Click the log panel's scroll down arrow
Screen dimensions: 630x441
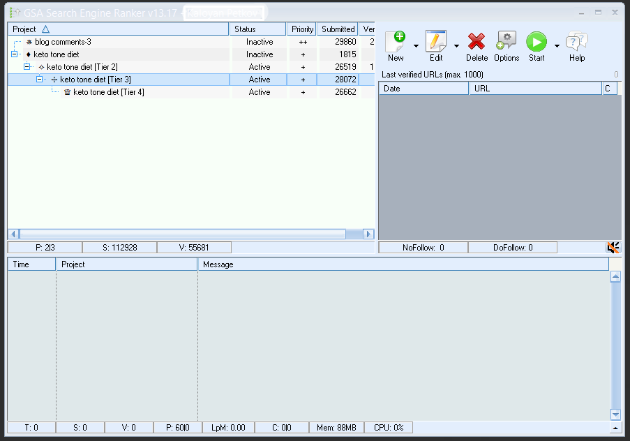(615, 414)
